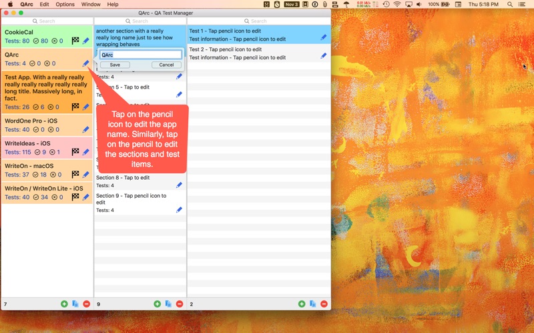Viewport: 534px width, 333px height.
Task: Remove app with red minus icon
Action: point(87,304)
